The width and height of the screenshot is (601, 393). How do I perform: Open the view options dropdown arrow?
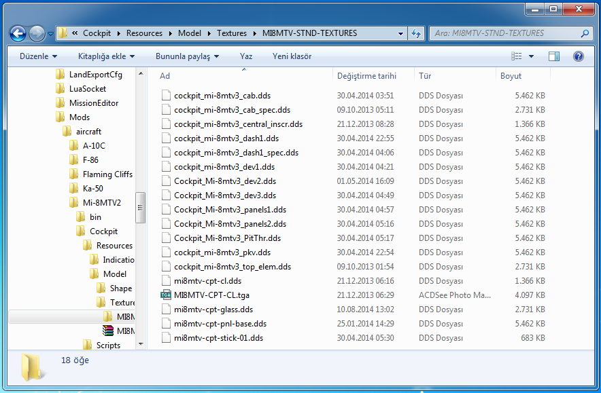531,56
